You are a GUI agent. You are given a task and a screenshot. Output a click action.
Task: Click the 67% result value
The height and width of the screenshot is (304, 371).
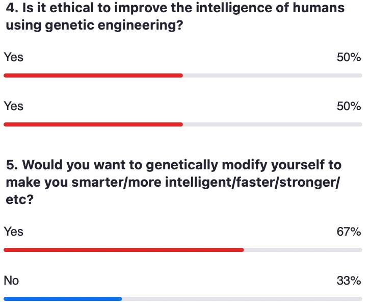[x=349, y=232]
